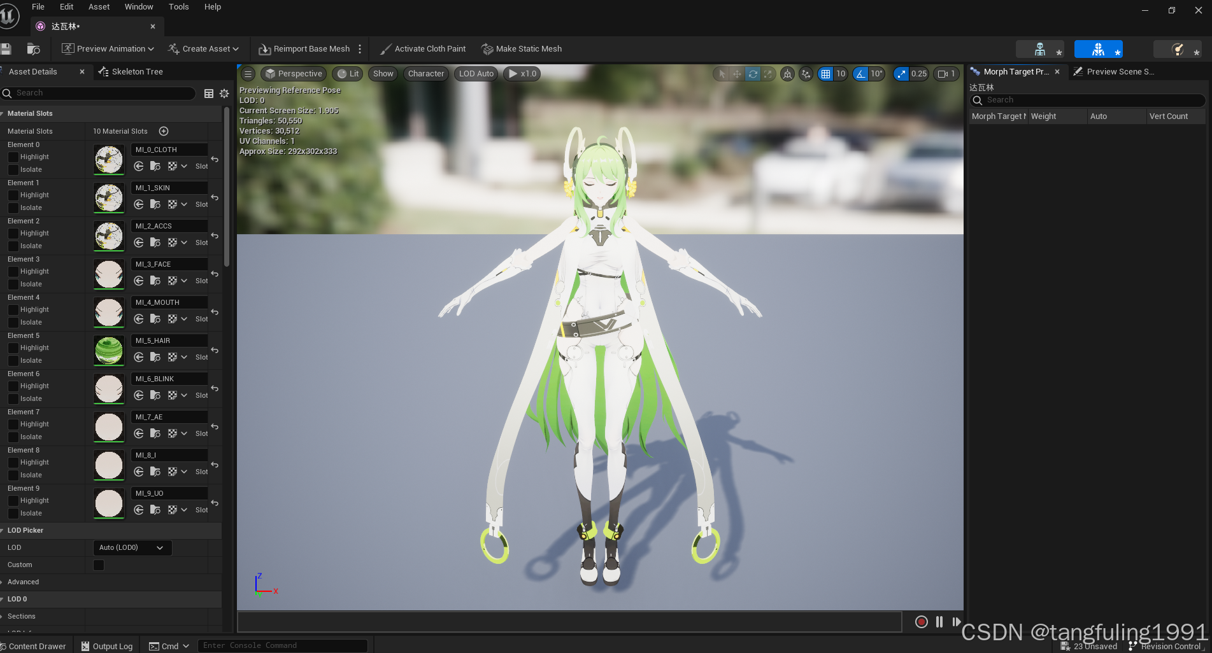The height and width of the screenshot is (653, 1212).
Task: Open the LOD Picker dropdown showing Auto (LOD0)
Action: (132, 547)
